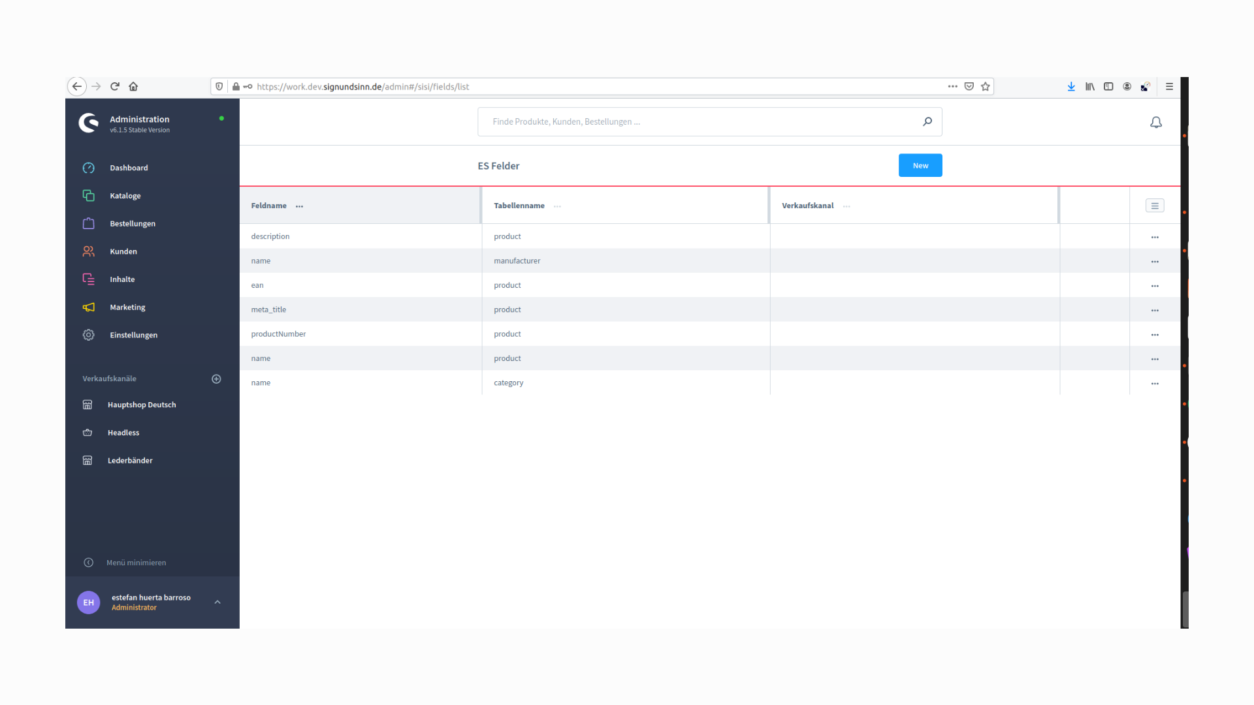Bookmark page with star icon

(986, 86)
